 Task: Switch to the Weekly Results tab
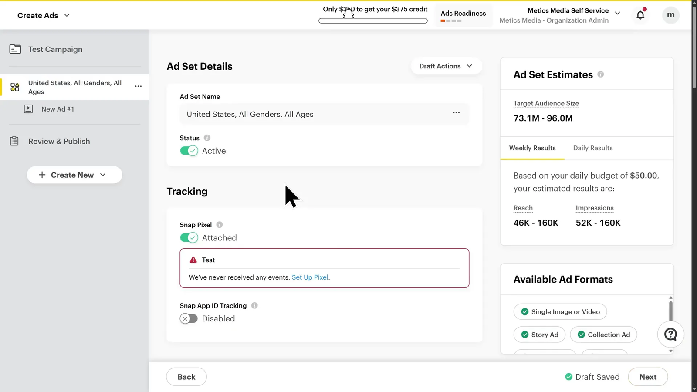(x=532, y=148)
